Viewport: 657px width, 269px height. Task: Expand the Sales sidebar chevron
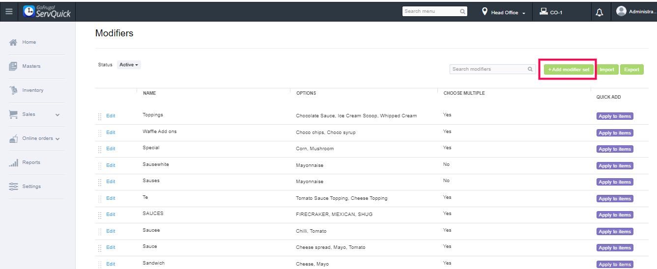[x=57, y=115]
